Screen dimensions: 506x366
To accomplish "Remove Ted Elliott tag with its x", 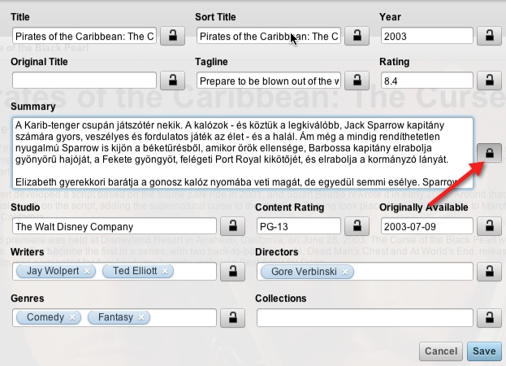I will pyautogui.click(x=165, y=272).
